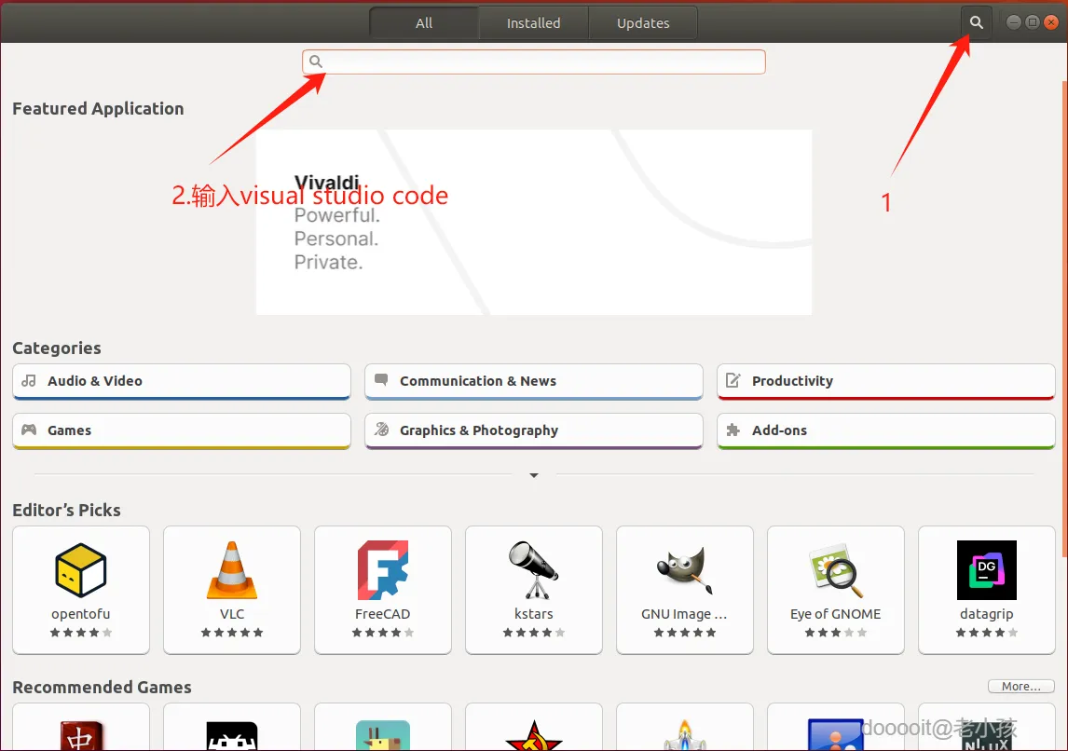
Task: Open the Updates tab
Action: click(x=643, y=23)
